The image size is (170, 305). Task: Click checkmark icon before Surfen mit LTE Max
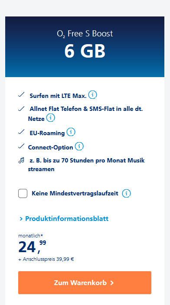coord(21,95)
